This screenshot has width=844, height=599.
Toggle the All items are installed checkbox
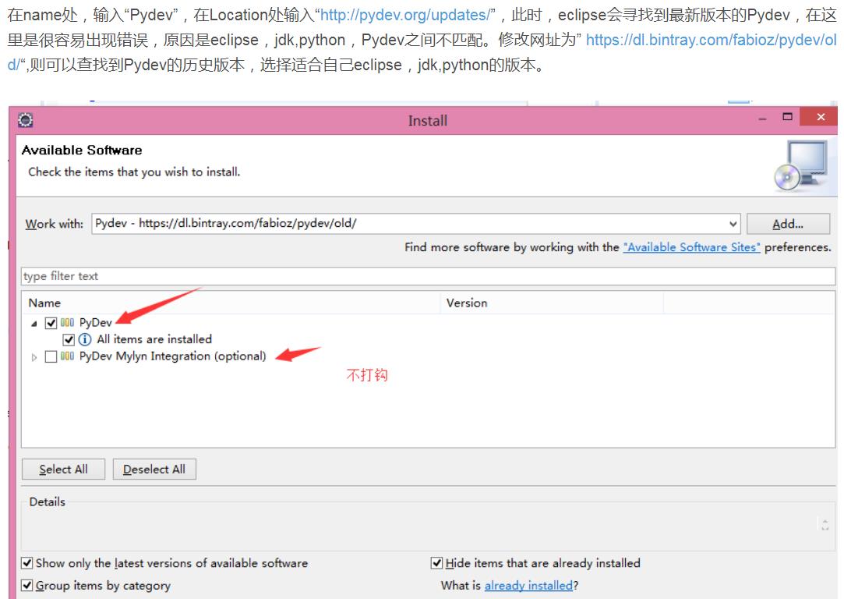point(69,340)
